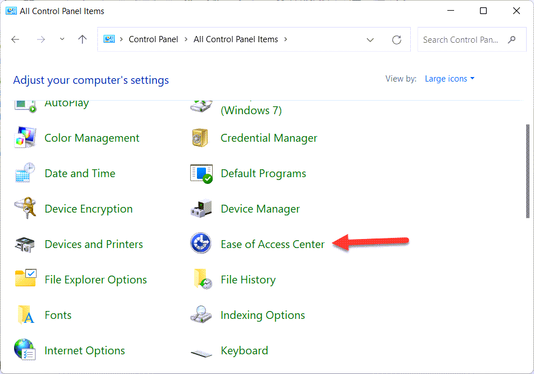Open the Recent locations chevron
534x374 pixels.
62,40
